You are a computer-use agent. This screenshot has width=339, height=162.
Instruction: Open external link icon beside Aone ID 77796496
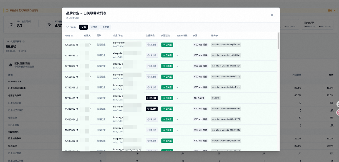pyautogui.click(x=77, y=55)
